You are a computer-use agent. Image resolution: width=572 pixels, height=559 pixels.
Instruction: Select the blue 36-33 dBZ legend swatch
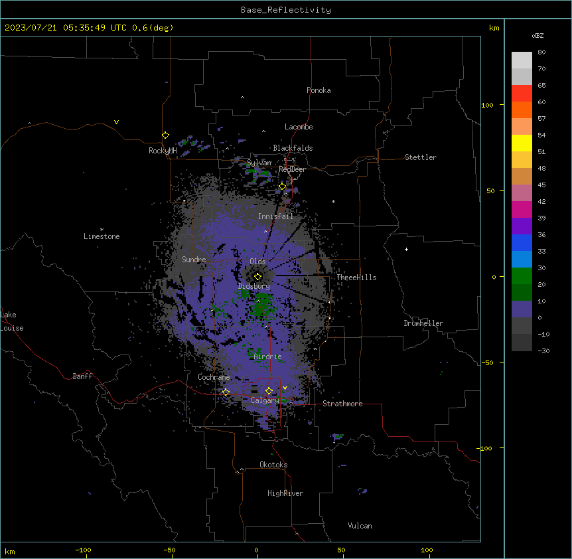(522, 242)
